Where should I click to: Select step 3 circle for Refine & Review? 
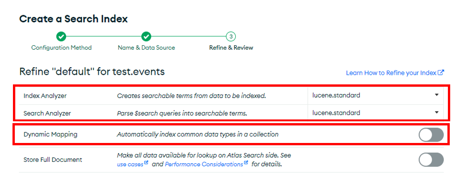[x=231, y=36]
